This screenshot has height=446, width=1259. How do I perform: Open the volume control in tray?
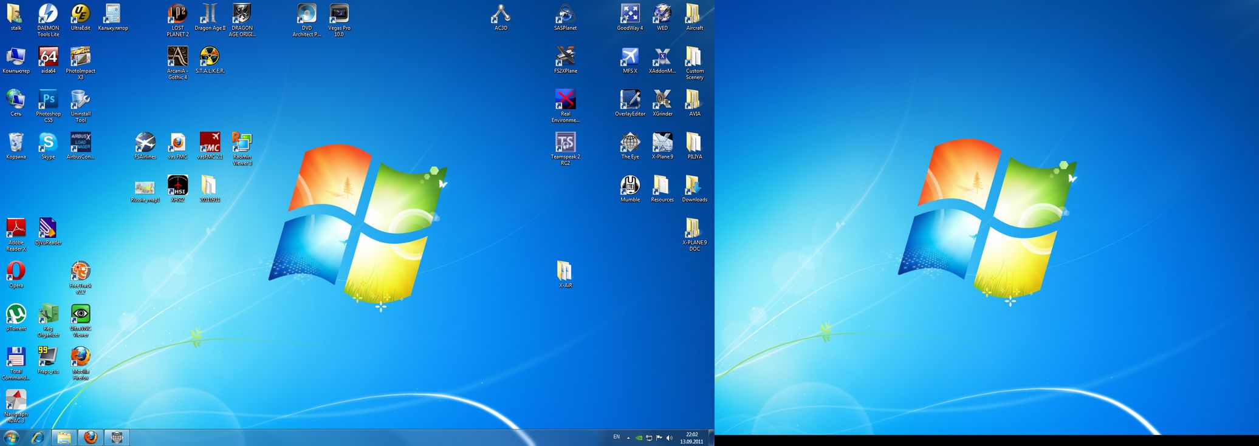(x=669, y=438)
